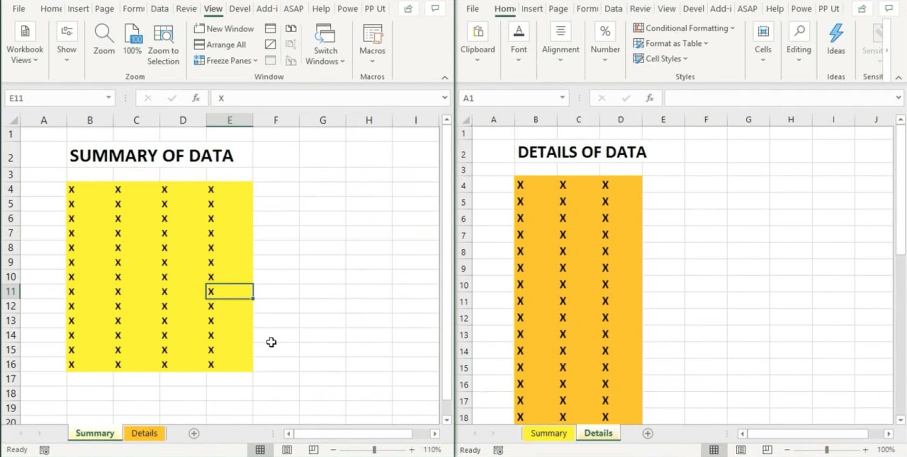
Task: Select Details sheet tab in left window
Action: (144, 433)
